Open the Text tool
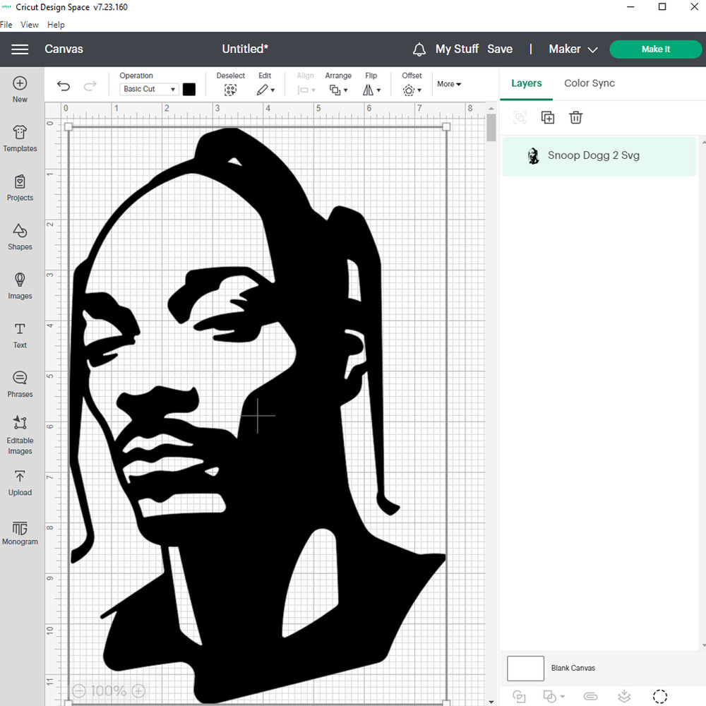The width and height of the screenshot is (706, 706). point(20,335)
